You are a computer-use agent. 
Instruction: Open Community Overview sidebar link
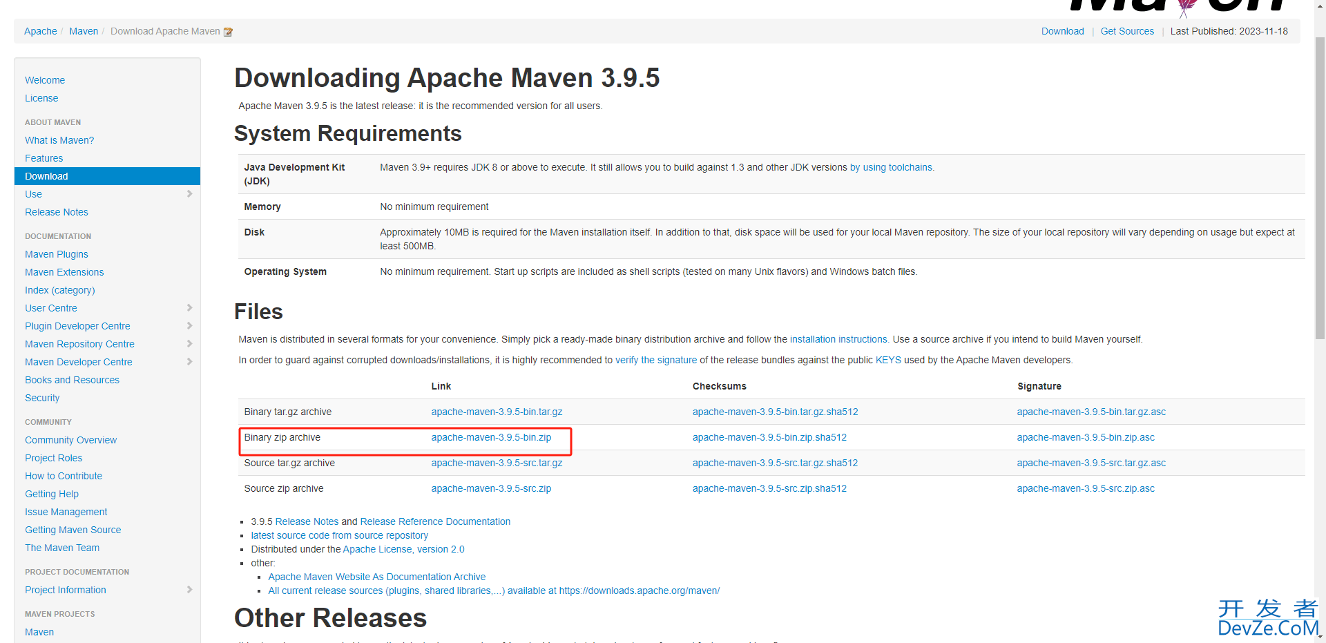point(70,440)
